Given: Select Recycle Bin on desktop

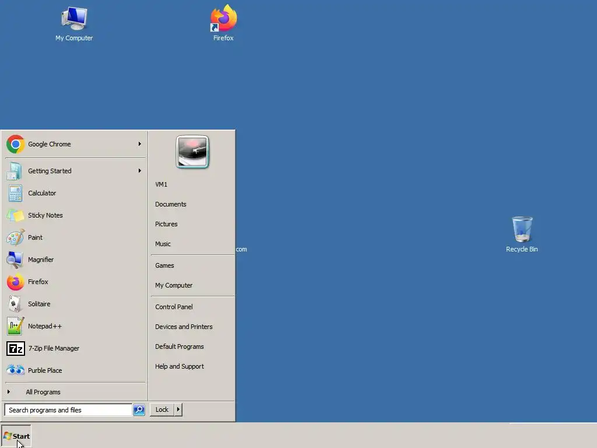Looking at the screenshot, I should pos(522,229).
